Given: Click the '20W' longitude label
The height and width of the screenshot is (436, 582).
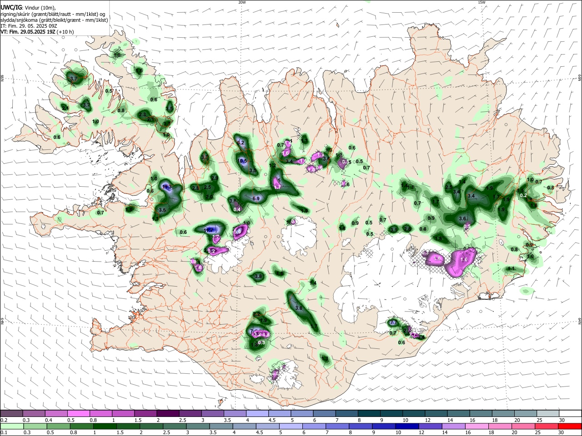Looking at the screenshot, I should (242, 2).
